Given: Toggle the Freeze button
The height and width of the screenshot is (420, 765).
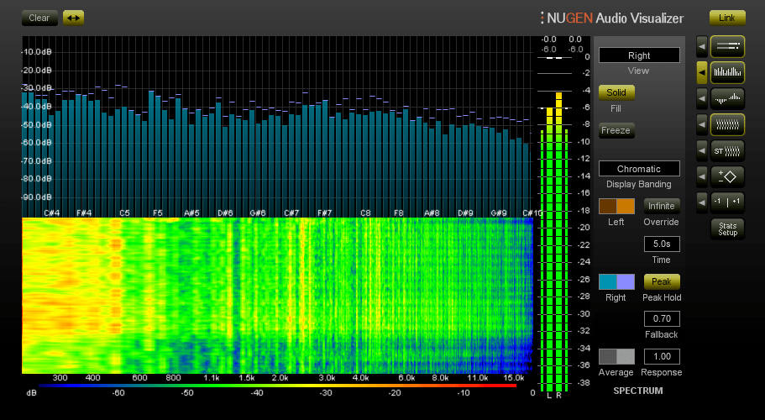Looking at the screenshot, I should click(x=616, y=130).
